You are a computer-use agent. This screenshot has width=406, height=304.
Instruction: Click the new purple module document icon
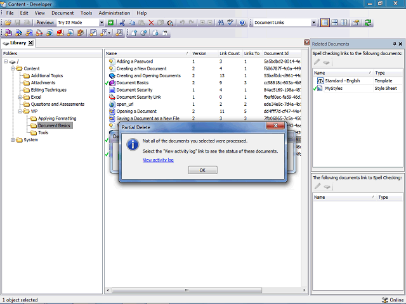pos(8,33)
